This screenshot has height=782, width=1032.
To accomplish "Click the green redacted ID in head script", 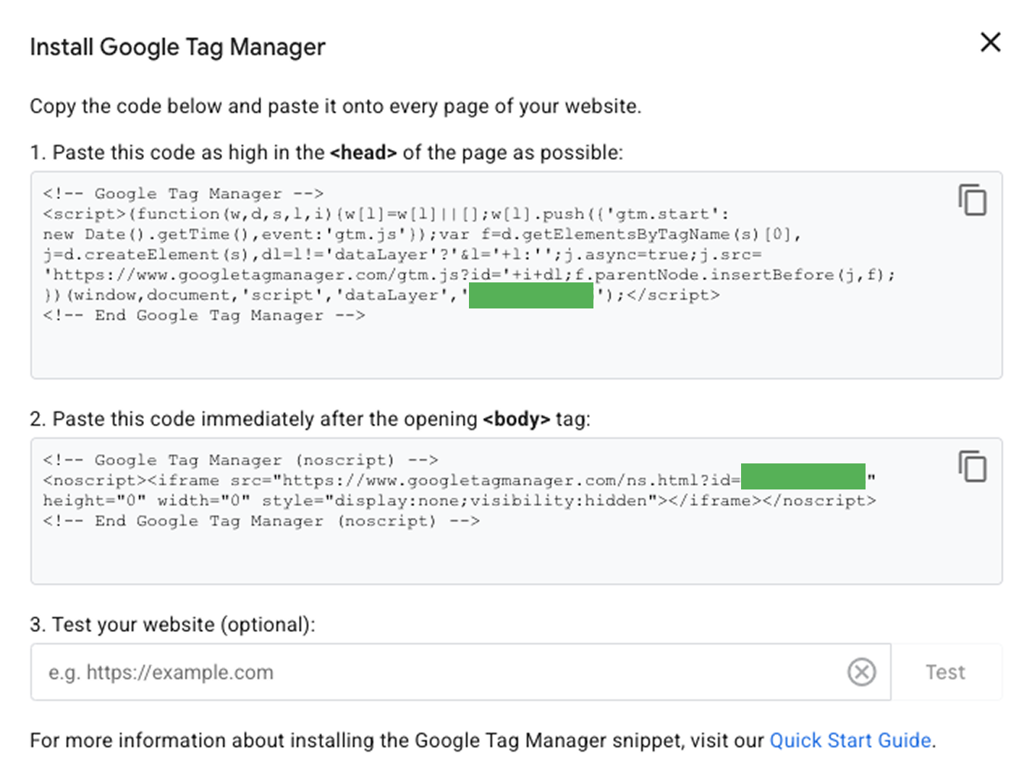I will [x=530, y=295].
